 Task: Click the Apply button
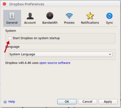108,102
